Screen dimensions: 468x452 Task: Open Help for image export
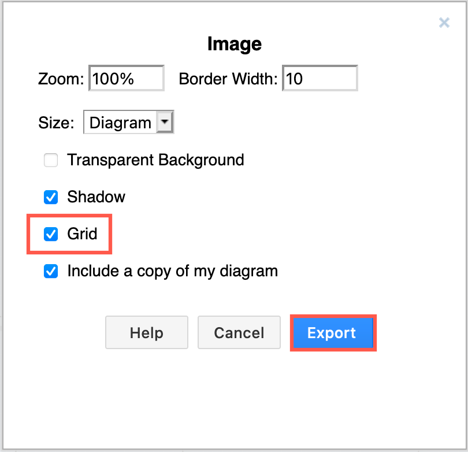coord(146,332)
